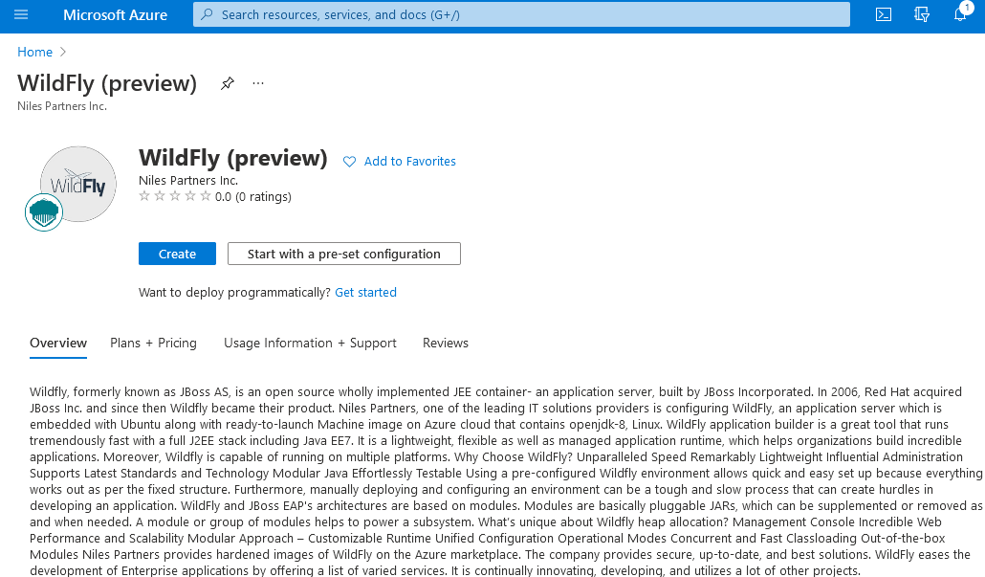This screenshot has height=577, width=985.
Task: Pin WildFly (preview) using the pin icon
Action: [227, 83]
